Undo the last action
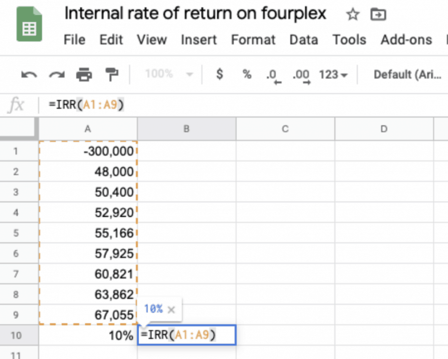 tap(29, 74)
